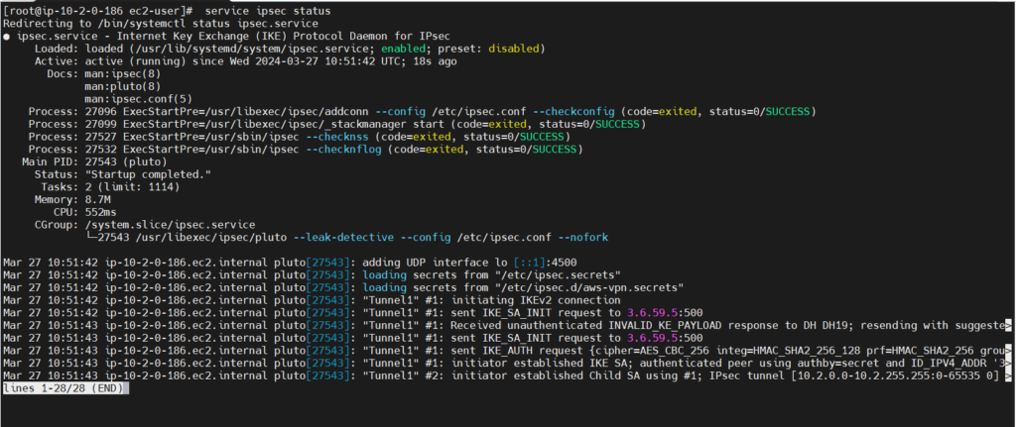The image size is (1016, 427).
Task: Click the green "enabled" text in Loaded line
Action: [x=403, y=50]
